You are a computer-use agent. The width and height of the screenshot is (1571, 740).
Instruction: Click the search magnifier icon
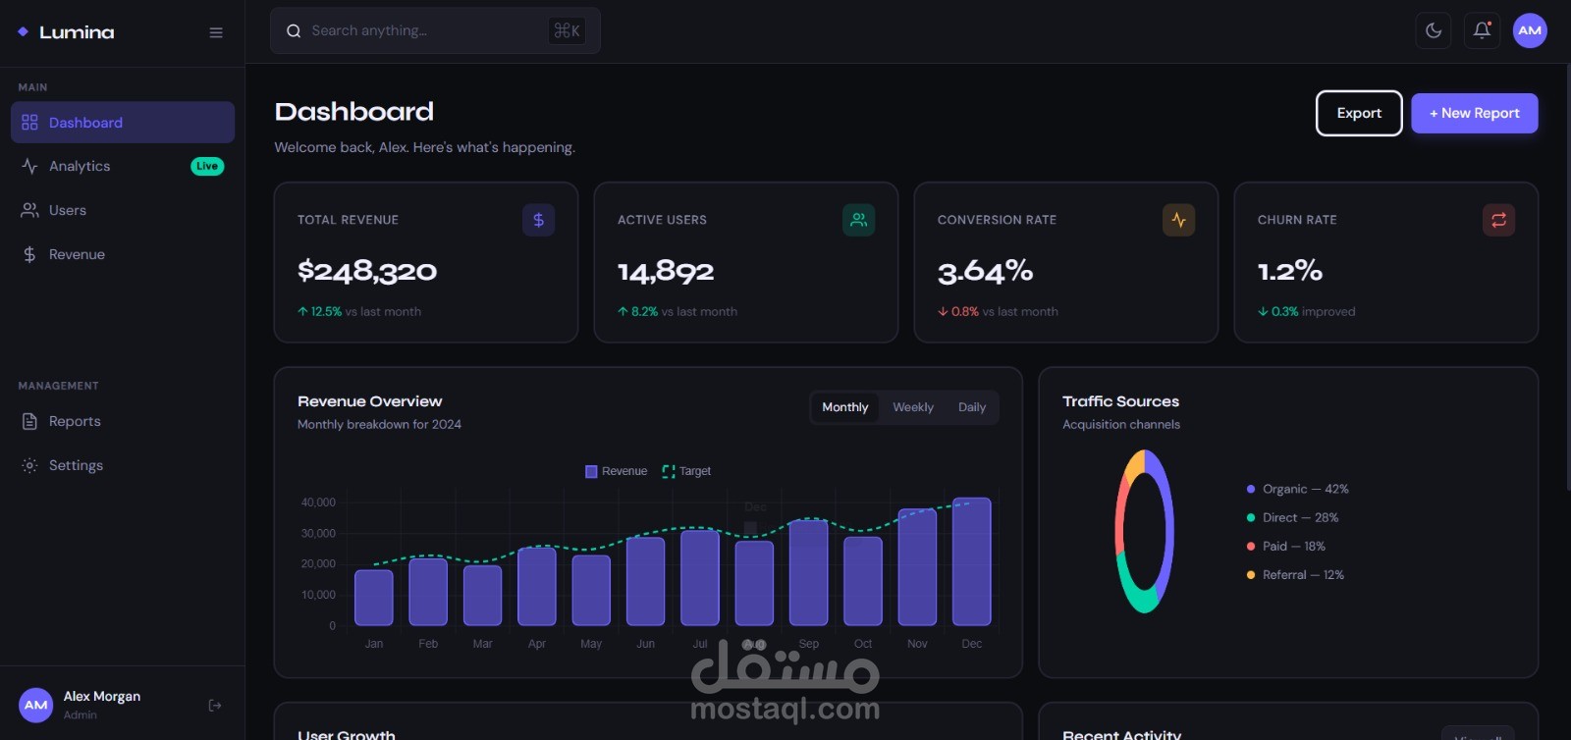point(294,31)
